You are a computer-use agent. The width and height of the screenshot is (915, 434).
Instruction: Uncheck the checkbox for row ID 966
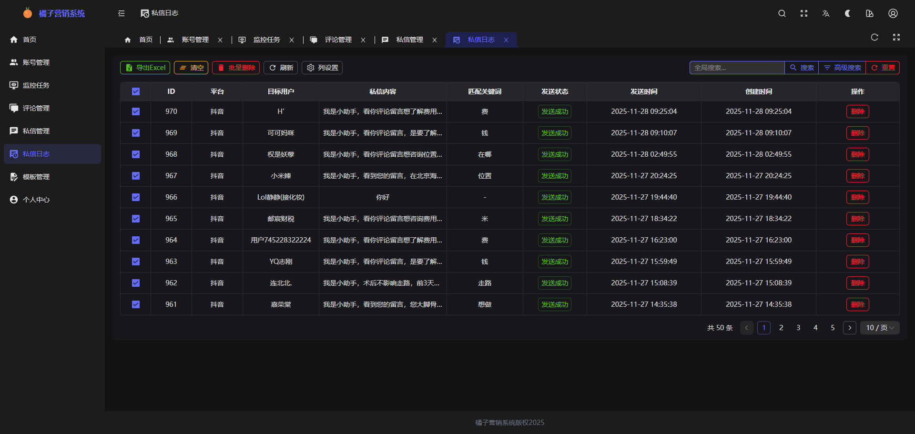(136, 197)
